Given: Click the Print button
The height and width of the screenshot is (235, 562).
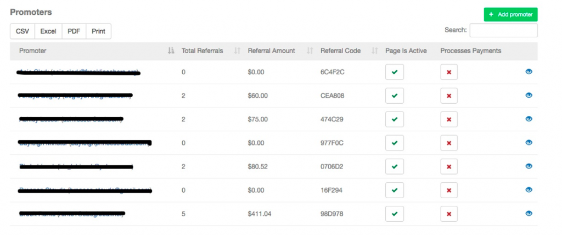Looking at the screenshot, I should coord(99,31).
